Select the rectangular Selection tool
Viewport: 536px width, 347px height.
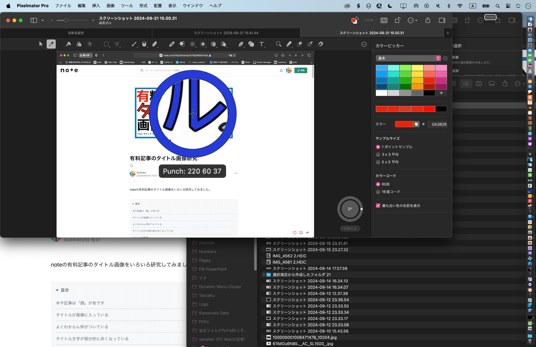point(107,44)
